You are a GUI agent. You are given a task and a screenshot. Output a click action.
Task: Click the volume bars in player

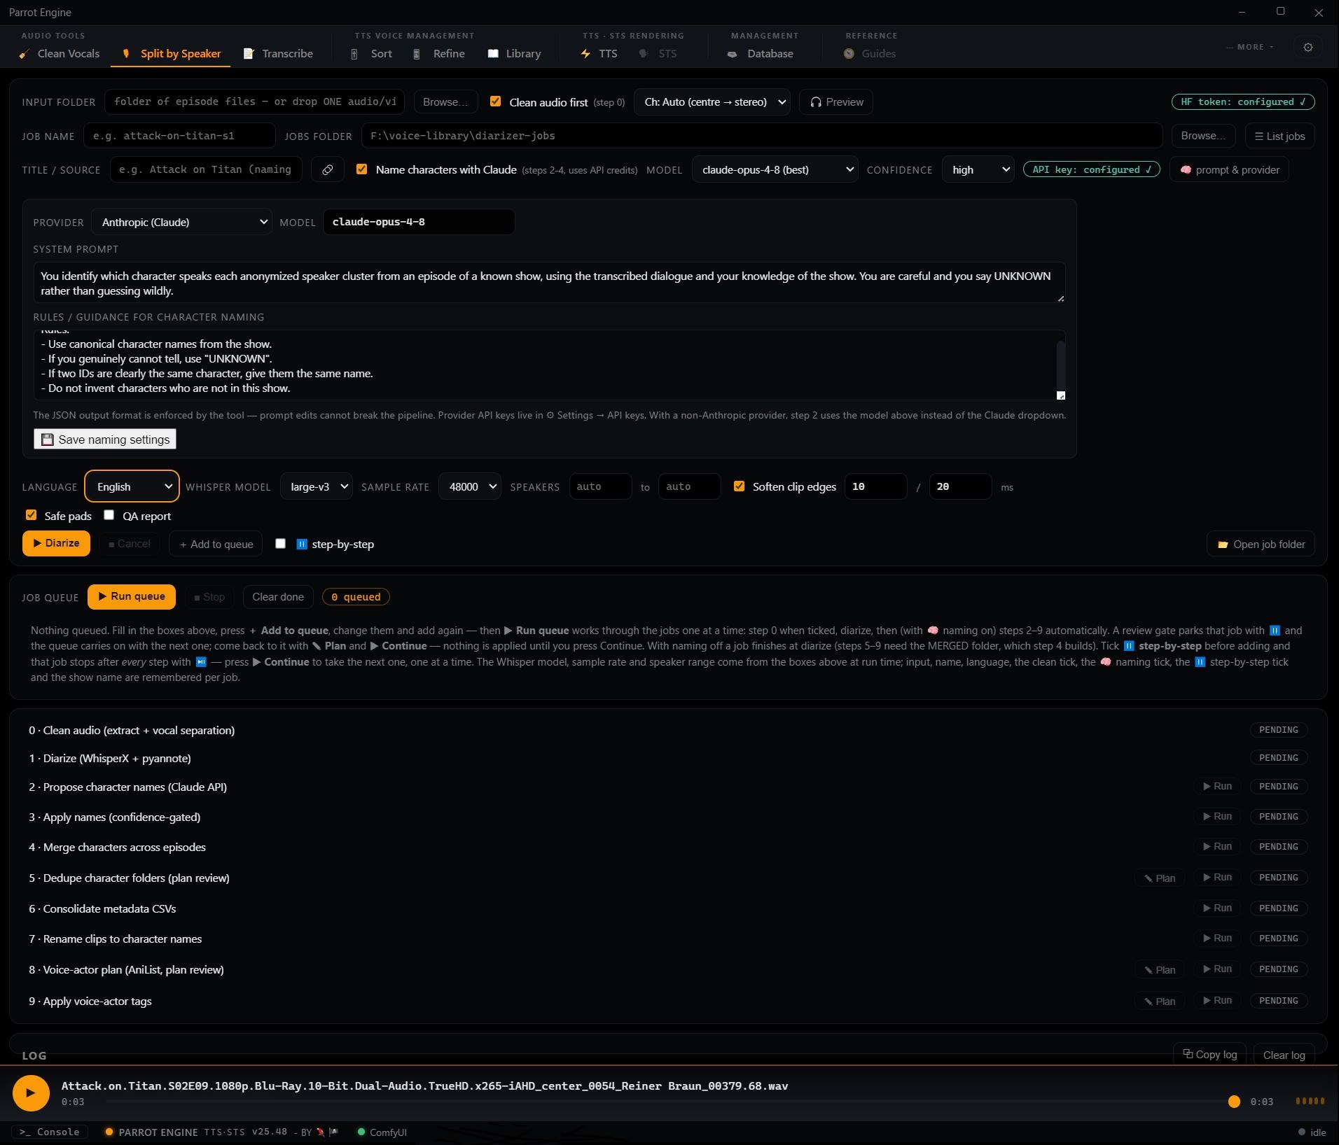click(1310, 1102)
